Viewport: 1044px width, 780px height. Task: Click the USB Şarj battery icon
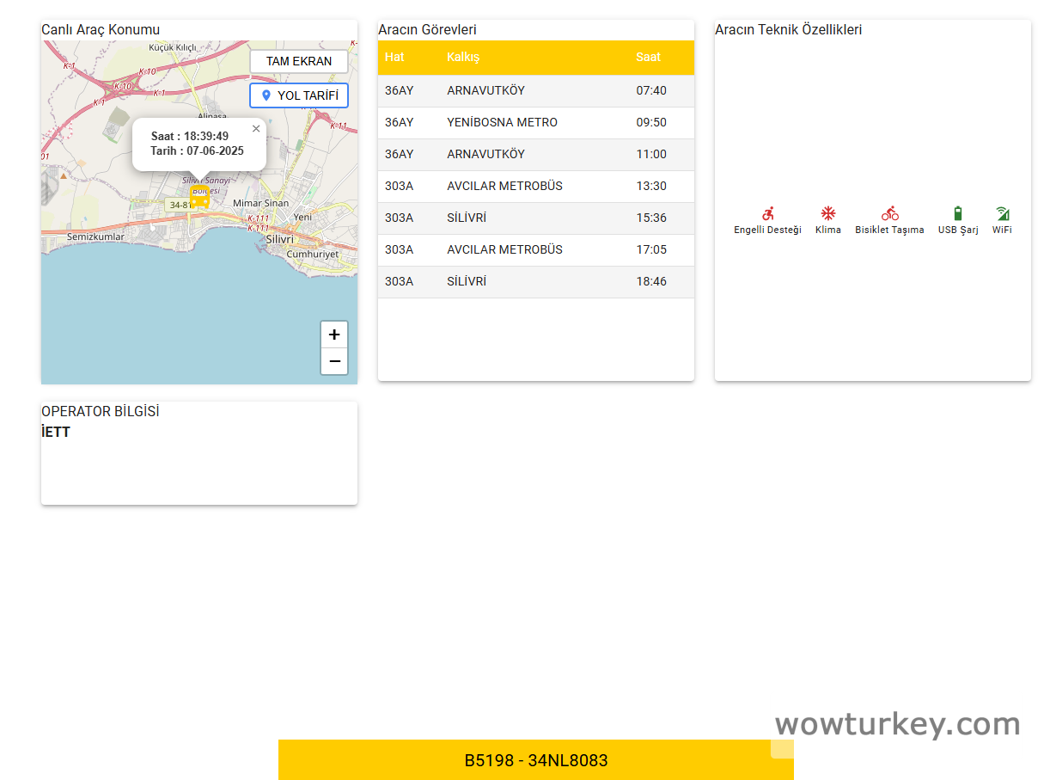[x=958, y=213]
